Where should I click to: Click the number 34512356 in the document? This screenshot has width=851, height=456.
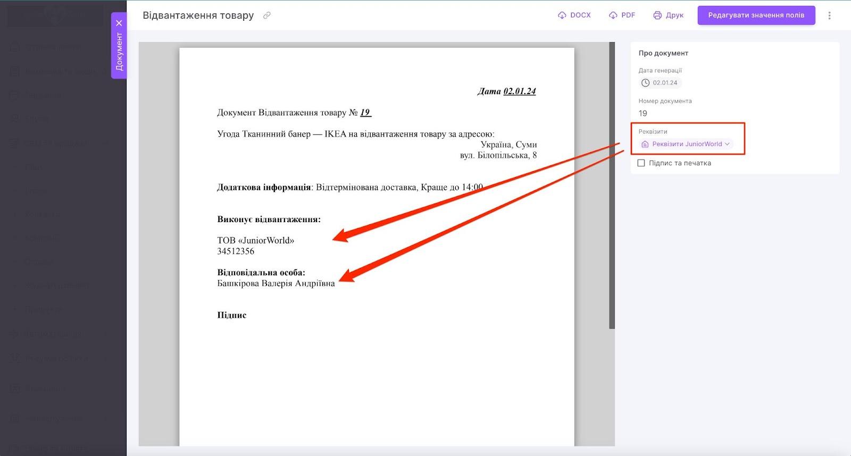tap(236, 251)
